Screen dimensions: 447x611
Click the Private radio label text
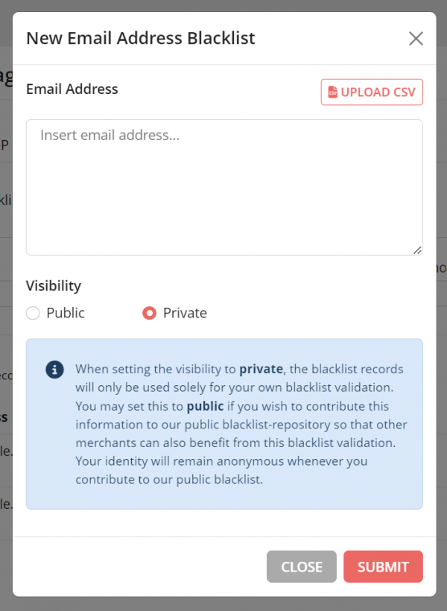point(186,313)
